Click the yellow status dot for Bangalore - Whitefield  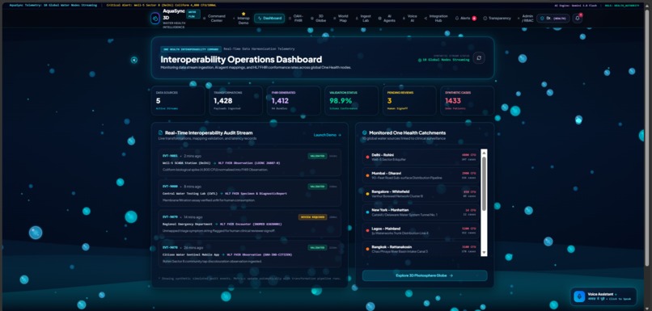click(x=367, y=194)
